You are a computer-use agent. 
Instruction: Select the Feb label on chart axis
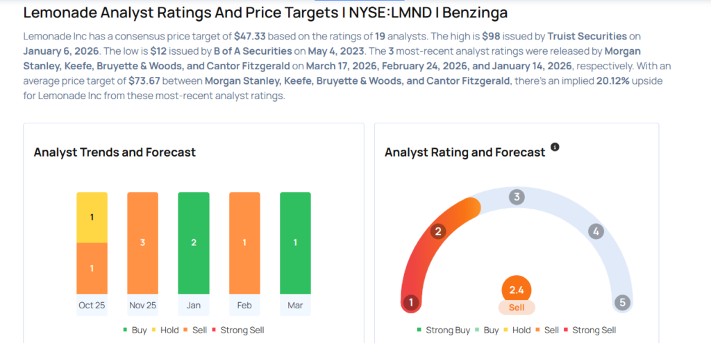tap(244, 306)
